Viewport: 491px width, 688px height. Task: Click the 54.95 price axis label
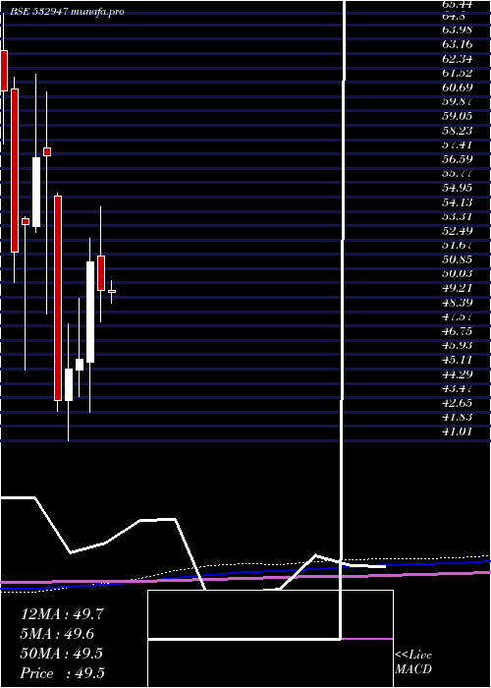(x=458, y=188)
